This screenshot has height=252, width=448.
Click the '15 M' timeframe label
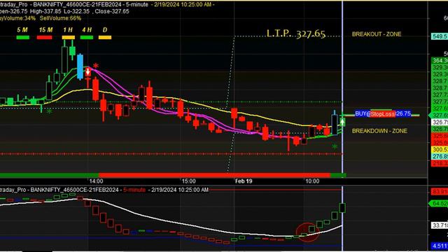(45, 29)
